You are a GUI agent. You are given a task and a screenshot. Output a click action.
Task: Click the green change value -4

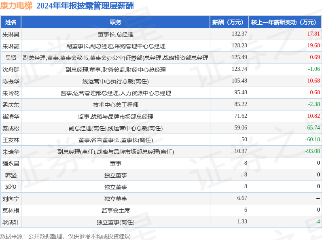tap(318, 221)
